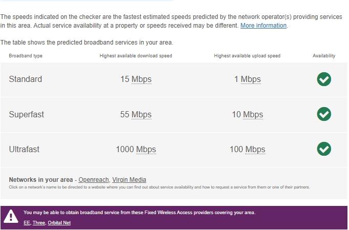Image resolution: width=349 pixels, height=230 pixels.
Task: Click the 1000 Mbps abbreviation in Ultrafast row
Action: [x=146, y=150]
